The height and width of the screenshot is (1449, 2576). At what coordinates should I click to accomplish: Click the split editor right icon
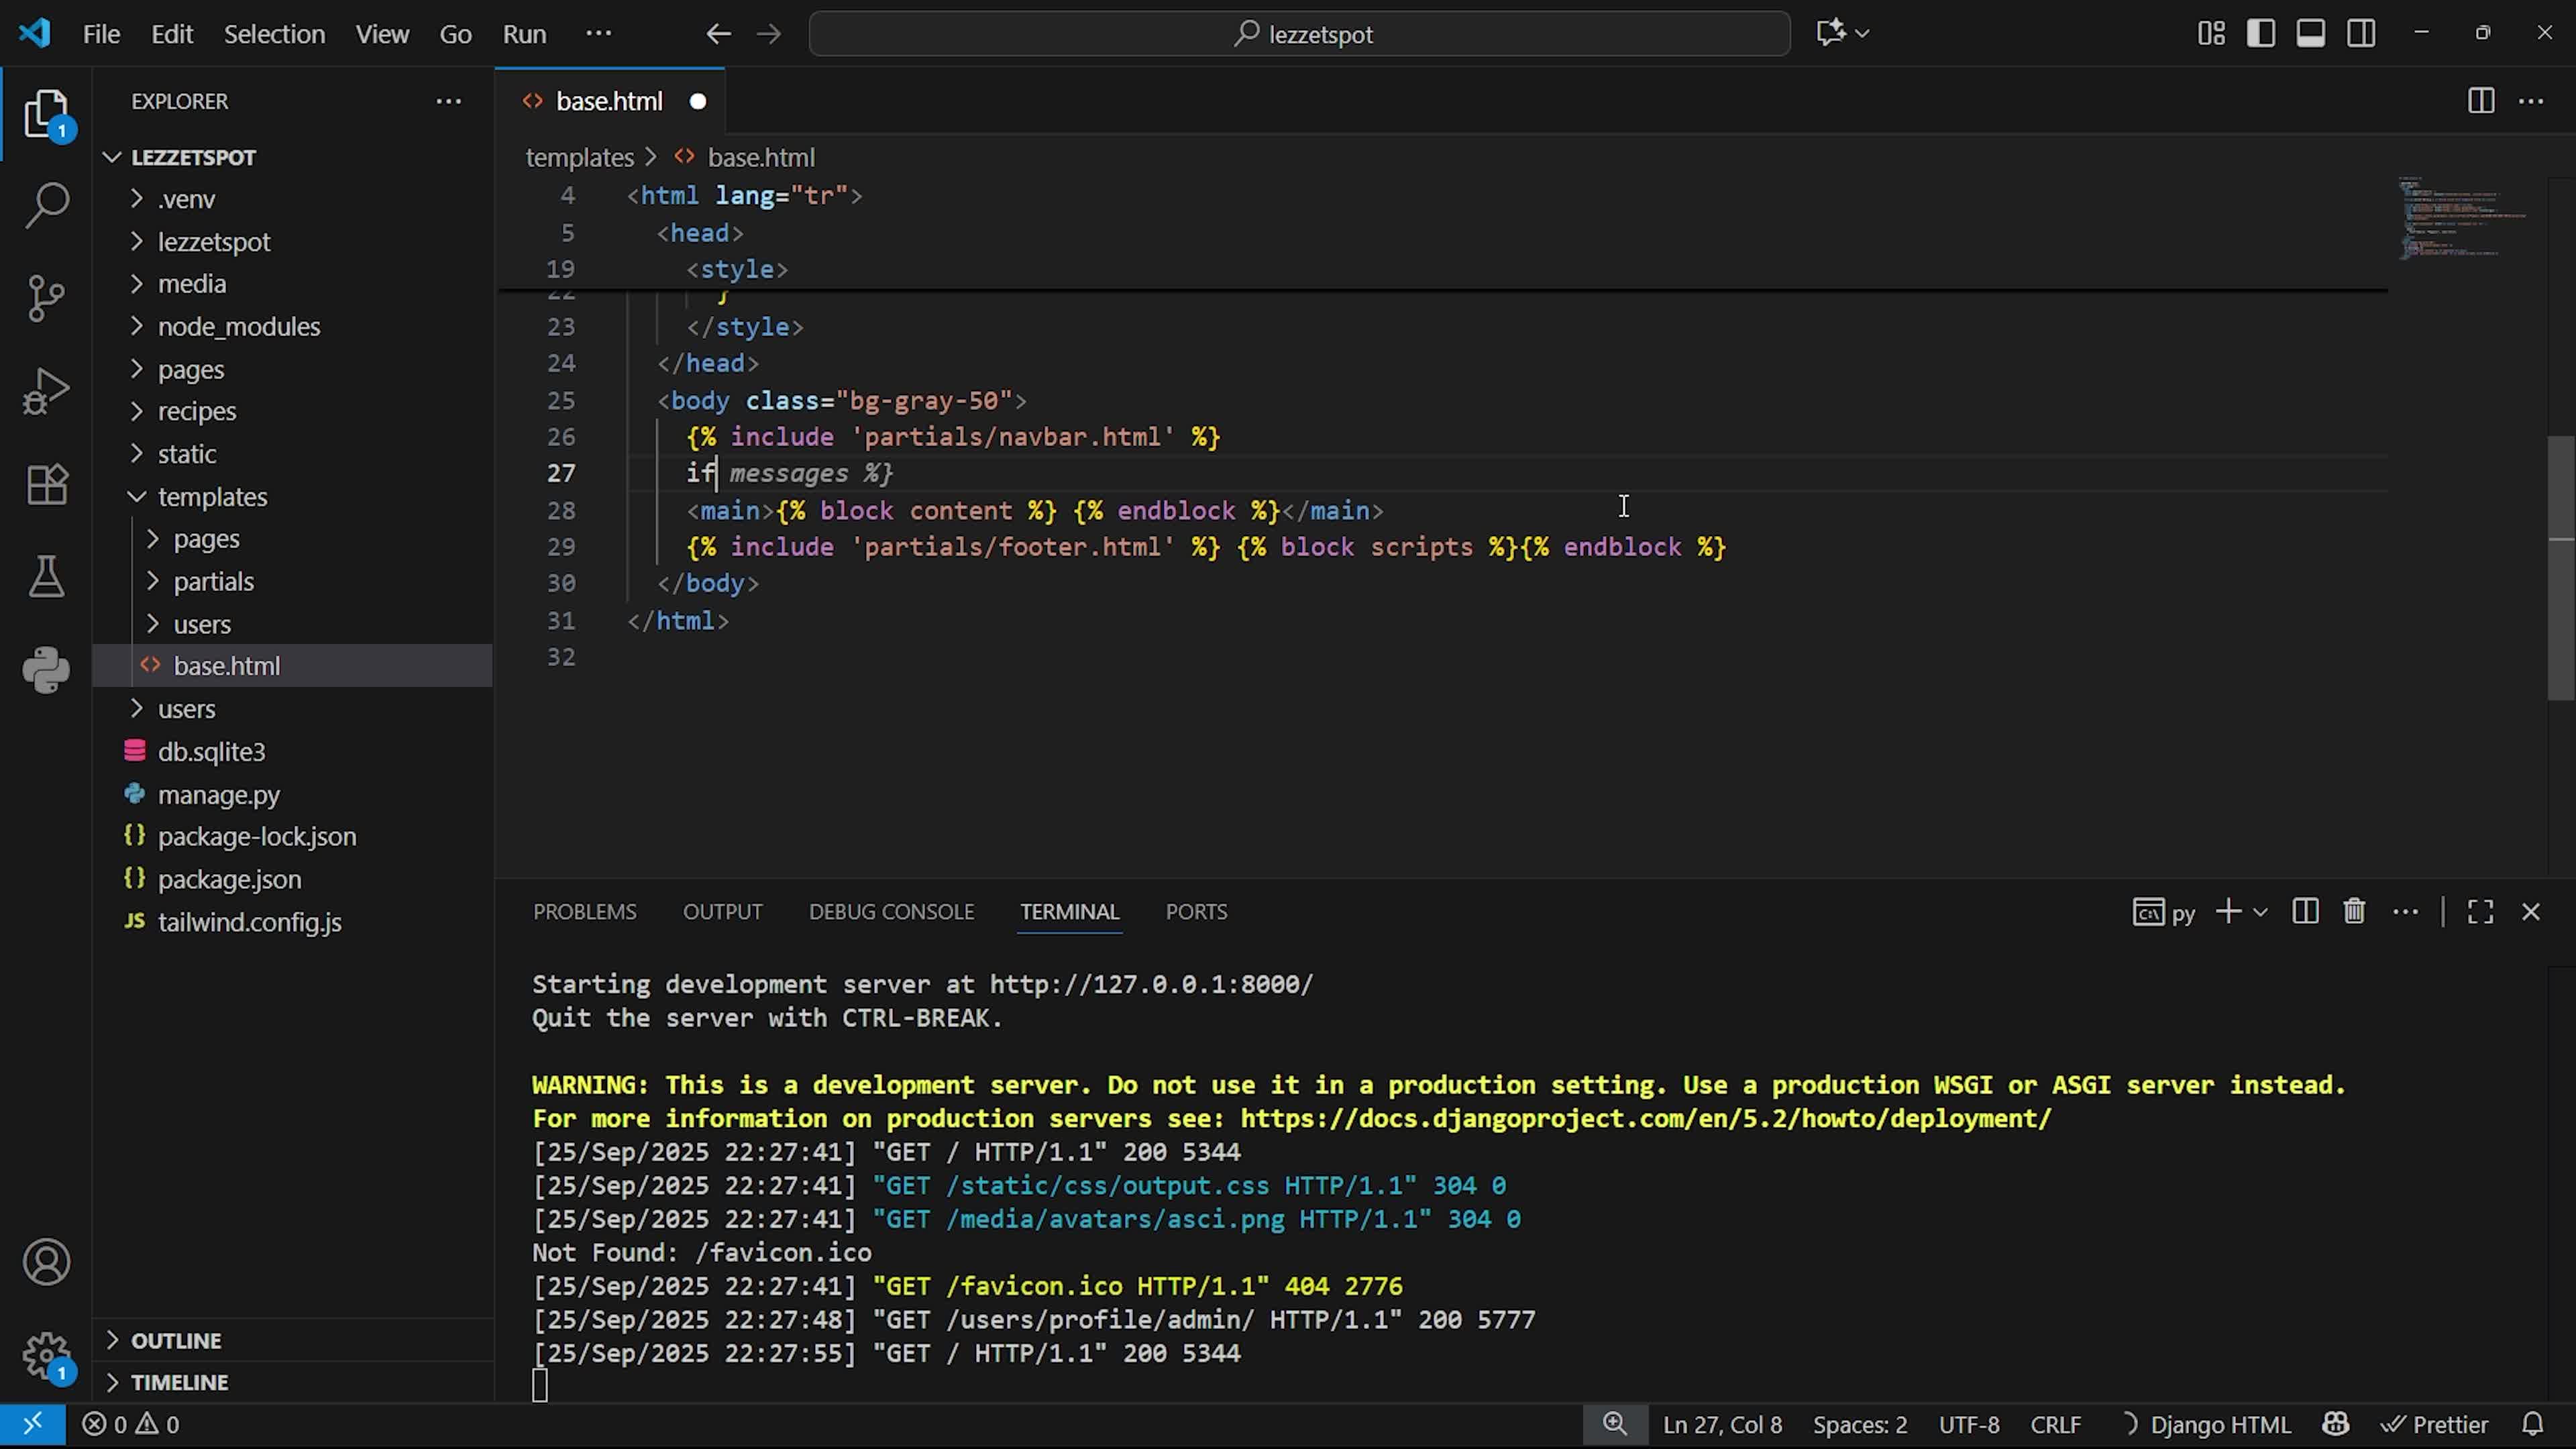click(2480, 101)
